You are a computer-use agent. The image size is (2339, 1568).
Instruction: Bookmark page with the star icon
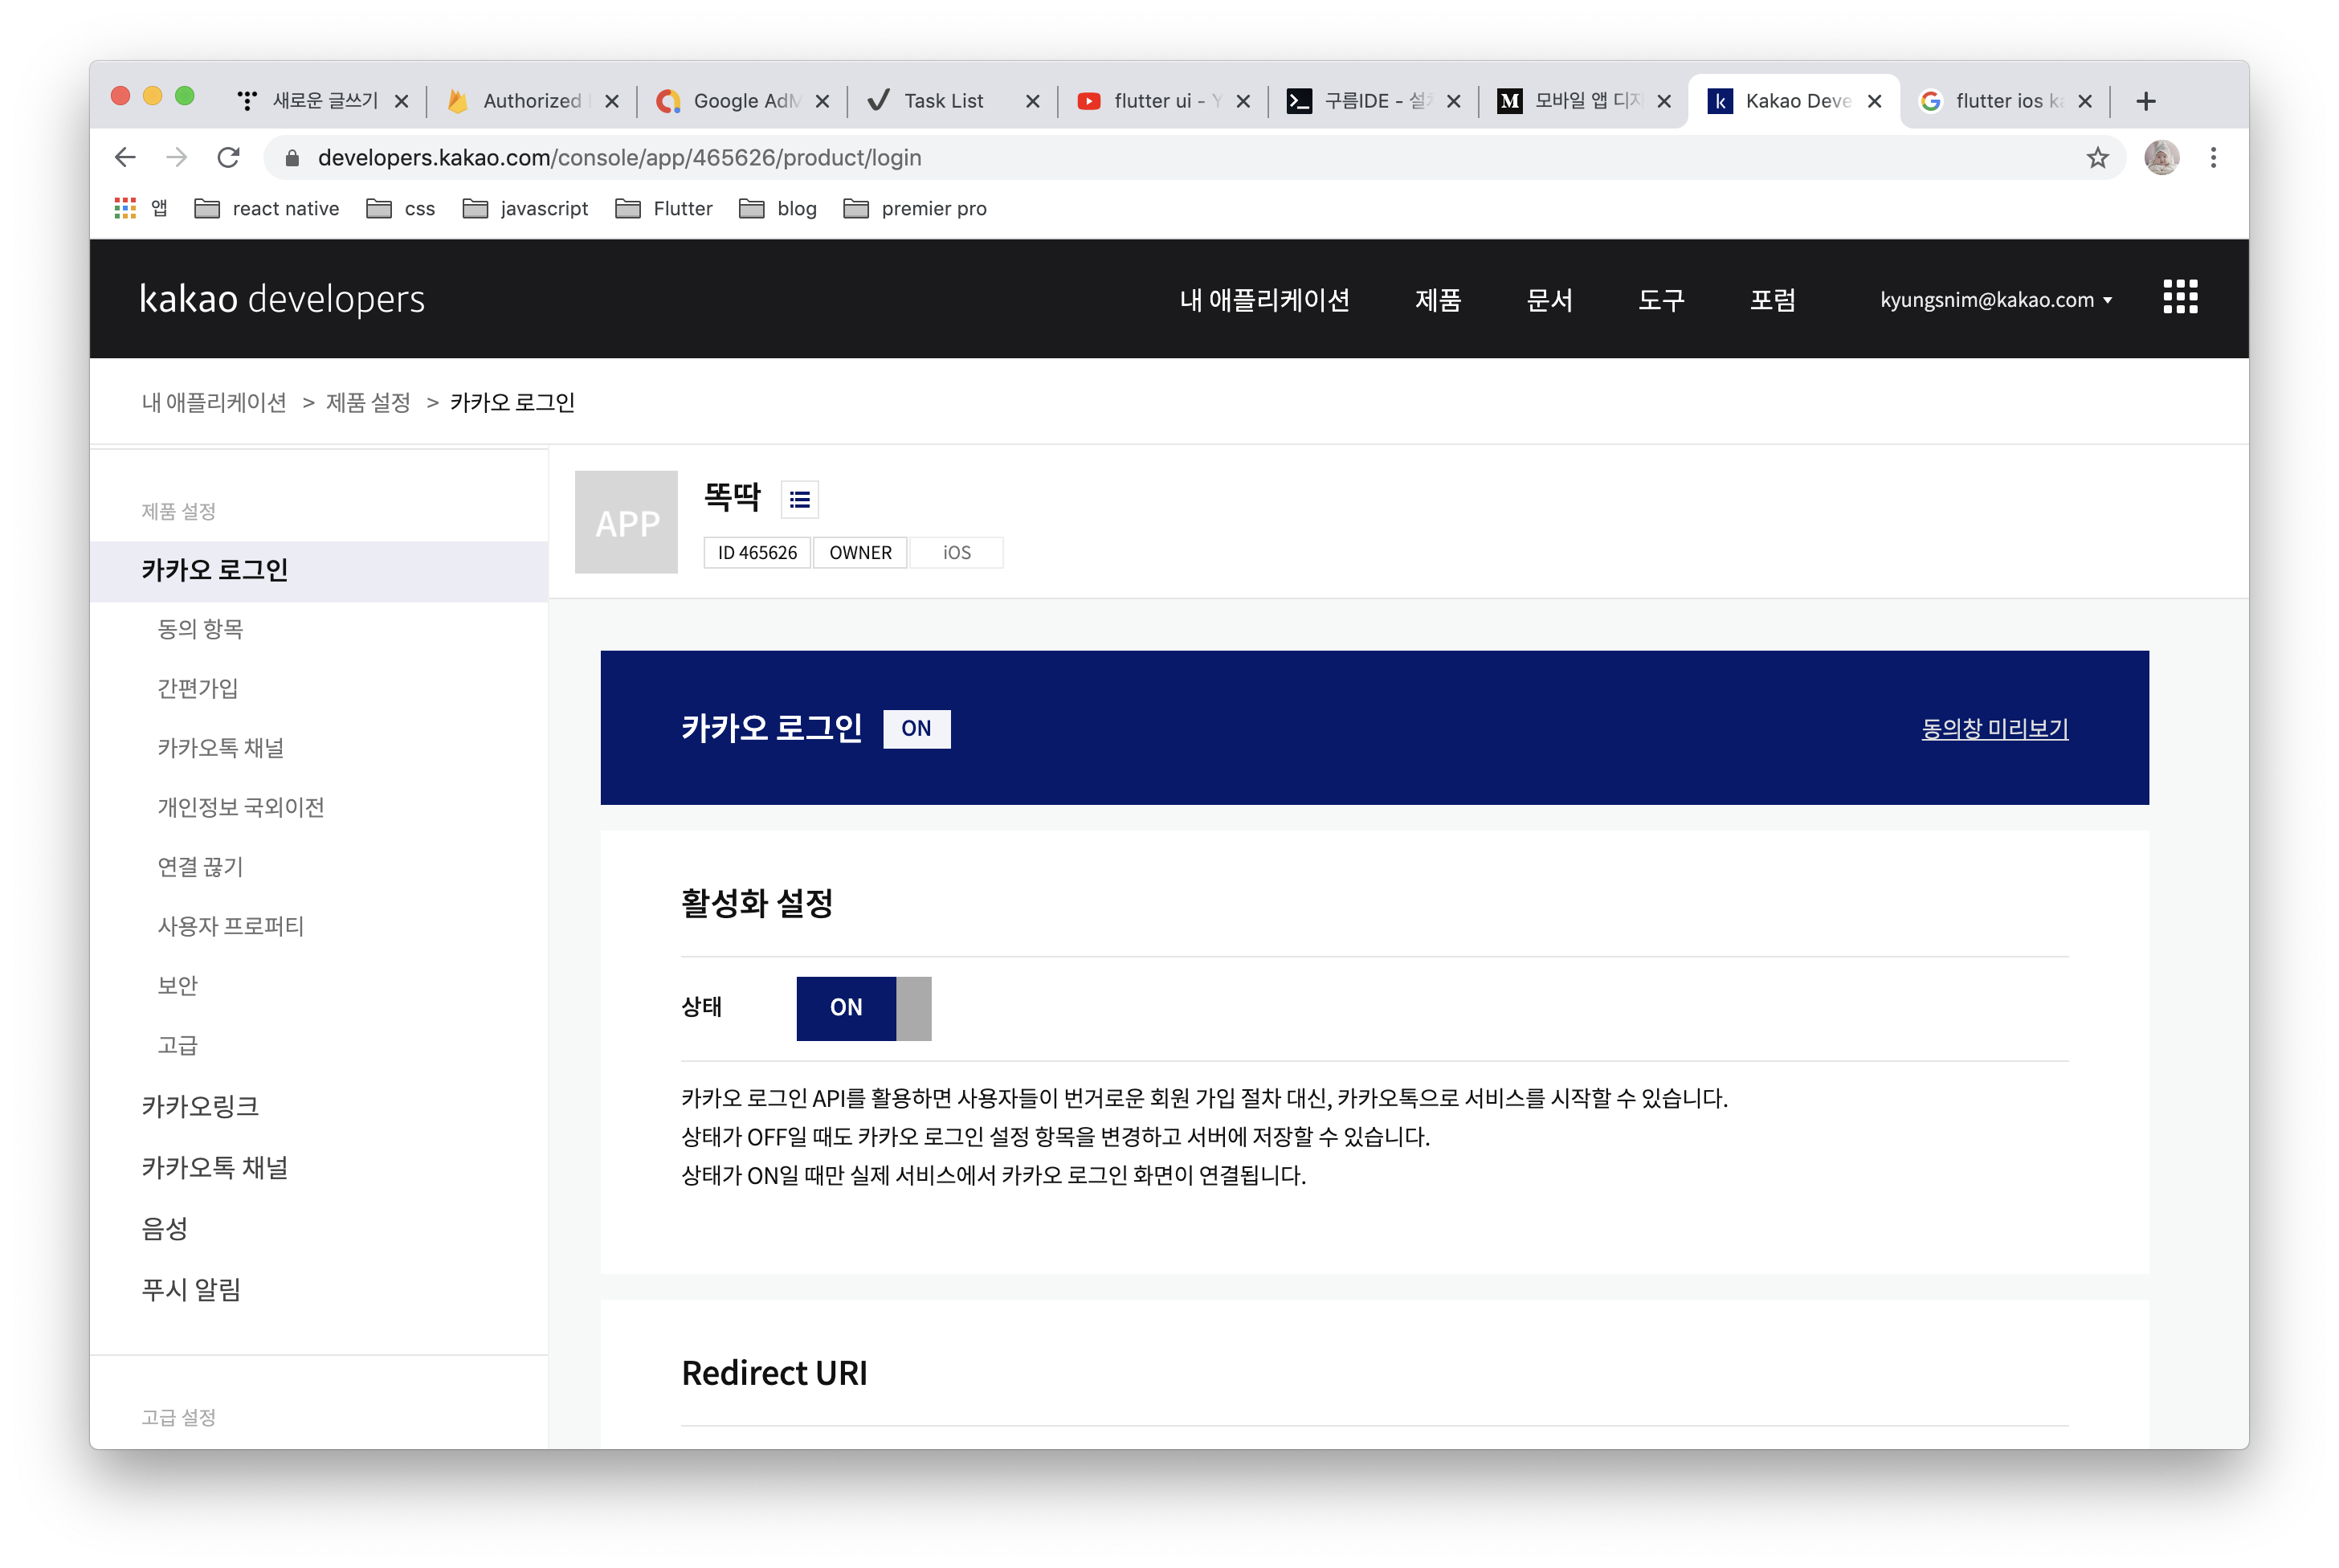(2097, 158)
